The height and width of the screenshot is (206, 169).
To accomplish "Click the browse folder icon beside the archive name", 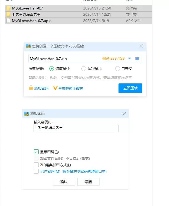I will tap(137, 58).
